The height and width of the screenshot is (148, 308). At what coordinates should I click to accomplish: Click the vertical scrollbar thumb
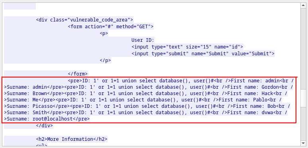(303, 99)
